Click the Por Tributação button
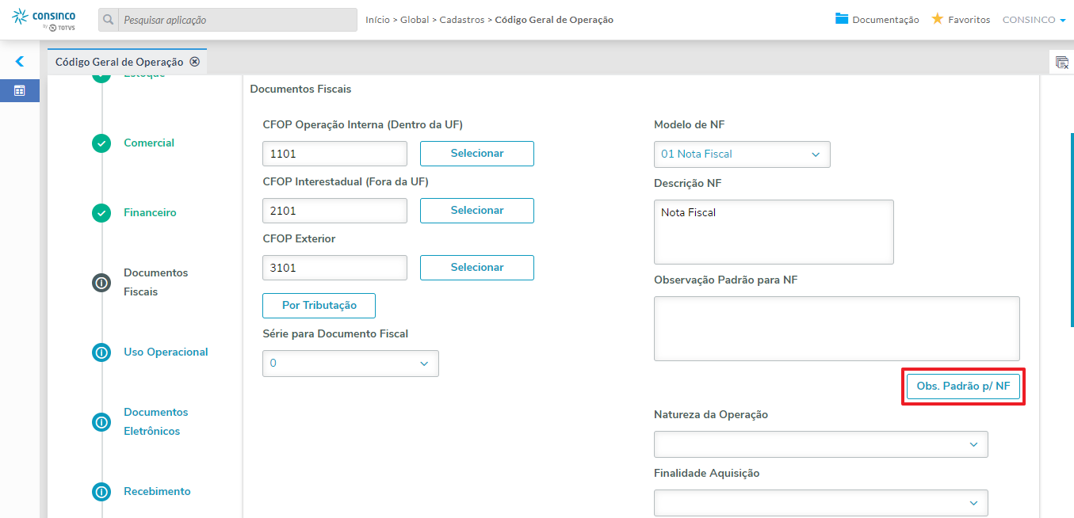Screen dimensions: 1074x518 (x=319, y=306)
